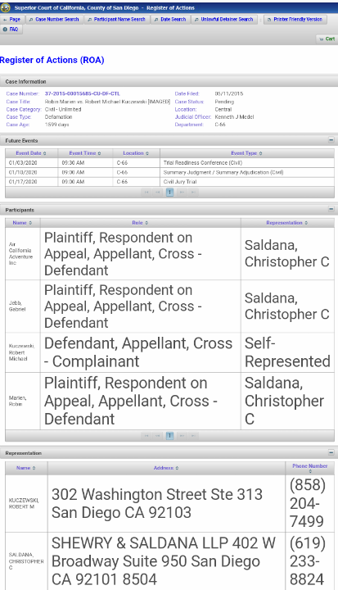Open Unlawful Detainer Search
The image size is (338, 590).
(224, 20)
